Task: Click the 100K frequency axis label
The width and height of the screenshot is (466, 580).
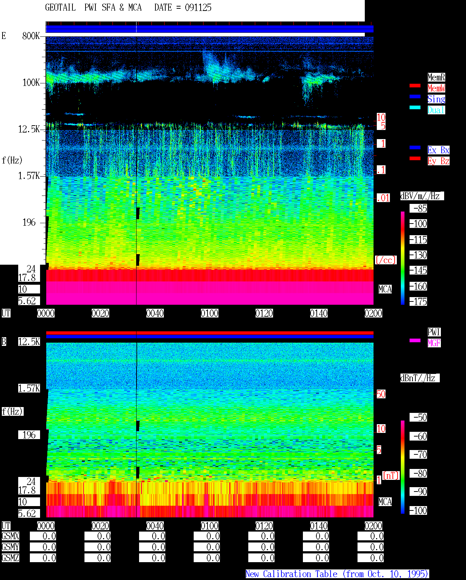Action: pyautogui.click(x=31, y=82)
